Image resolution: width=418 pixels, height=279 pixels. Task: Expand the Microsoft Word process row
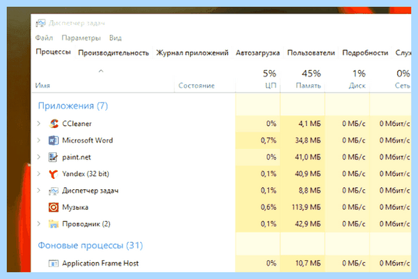39,141
